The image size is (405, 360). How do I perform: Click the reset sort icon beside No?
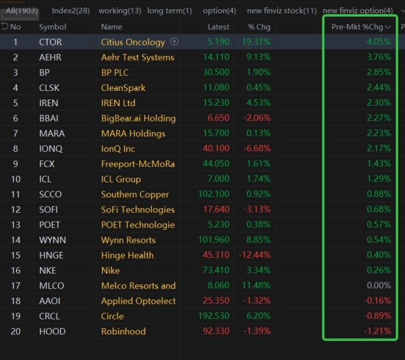pos(5,26)
